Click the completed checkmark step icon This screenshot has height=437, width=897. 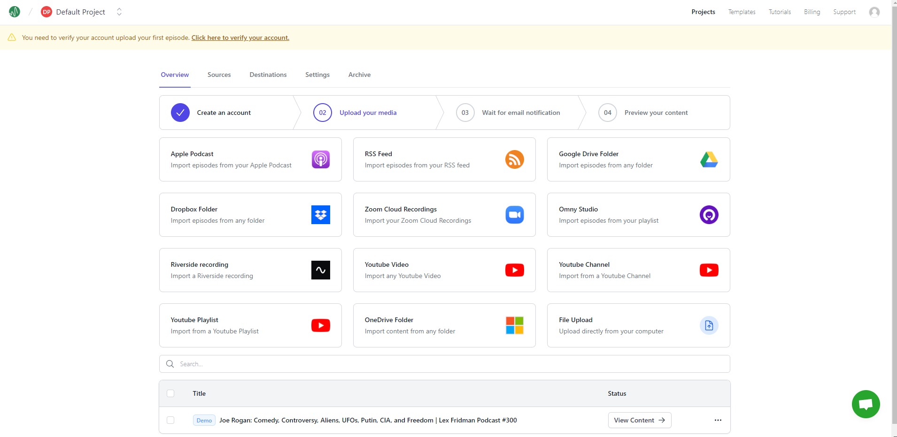[180, 113]
